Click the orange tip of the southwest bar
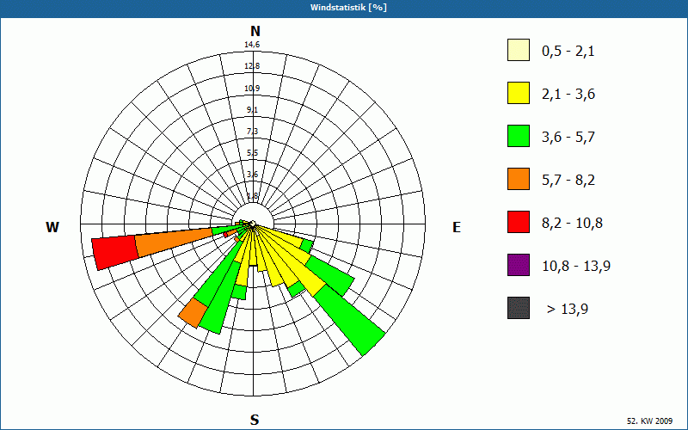 point(193,313)
